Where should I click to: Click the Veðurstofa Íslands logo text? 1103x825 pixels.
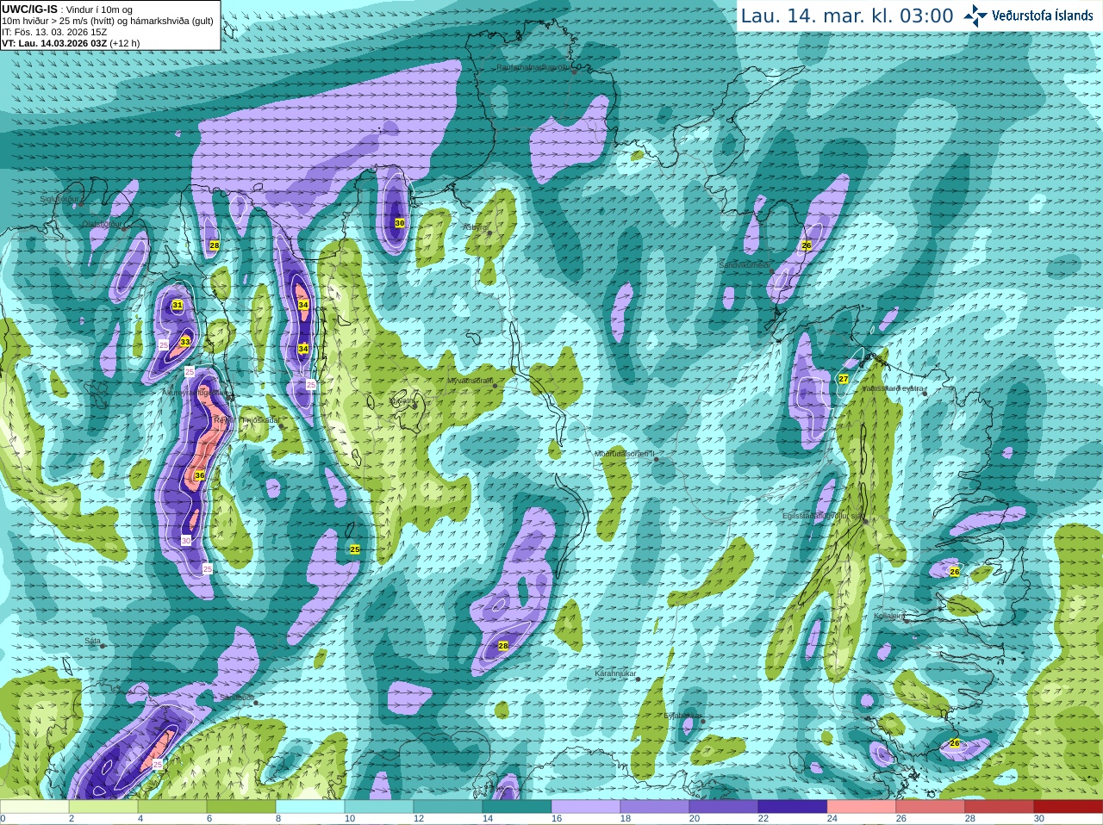[x=1042, y=16]
